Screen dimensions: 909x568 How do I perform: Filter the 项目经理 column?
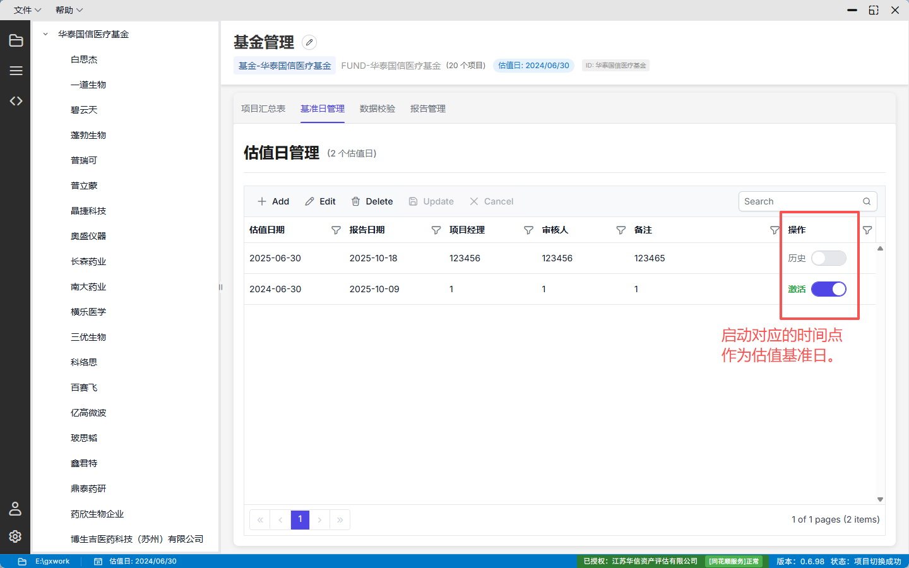click(528, 230)
